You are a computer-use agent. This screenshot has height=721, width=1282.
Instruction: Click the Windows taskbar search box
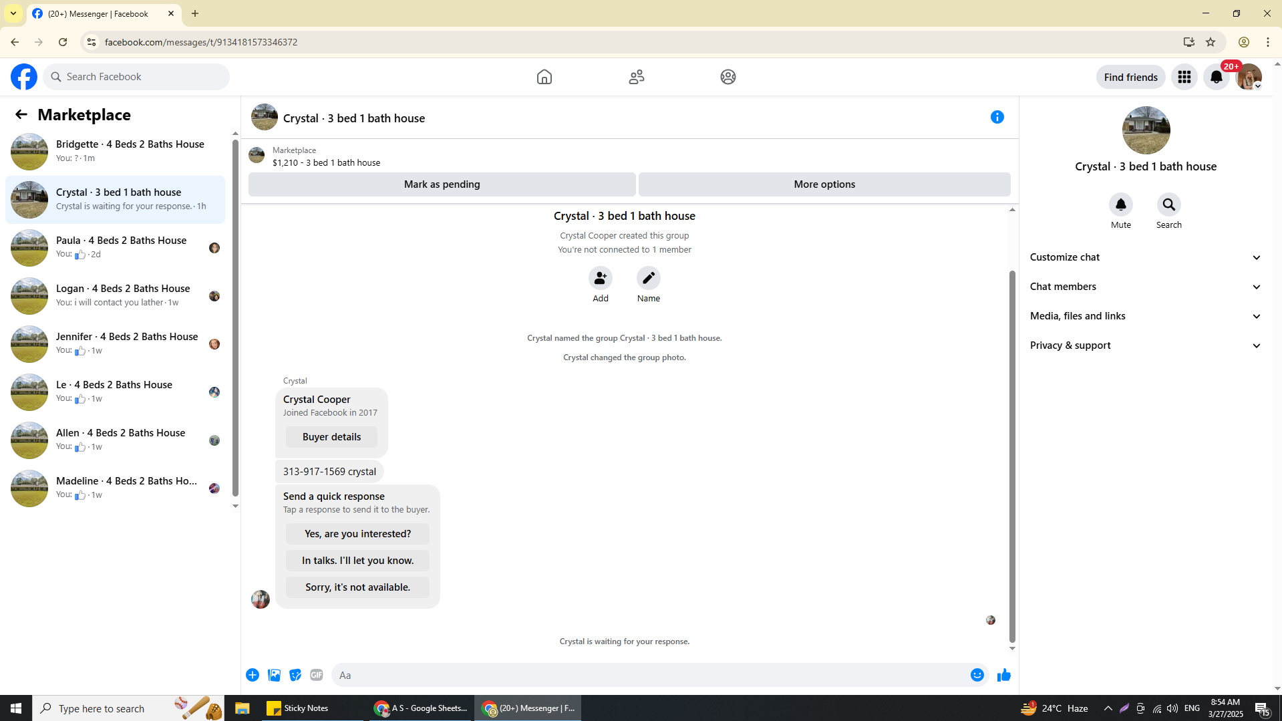128,708
